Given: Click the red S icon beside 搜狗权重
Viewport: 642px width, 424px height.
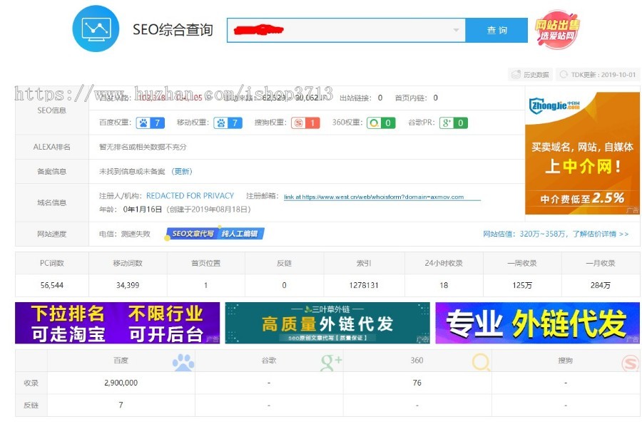Looking at the screenshot, I should (299, 123).
